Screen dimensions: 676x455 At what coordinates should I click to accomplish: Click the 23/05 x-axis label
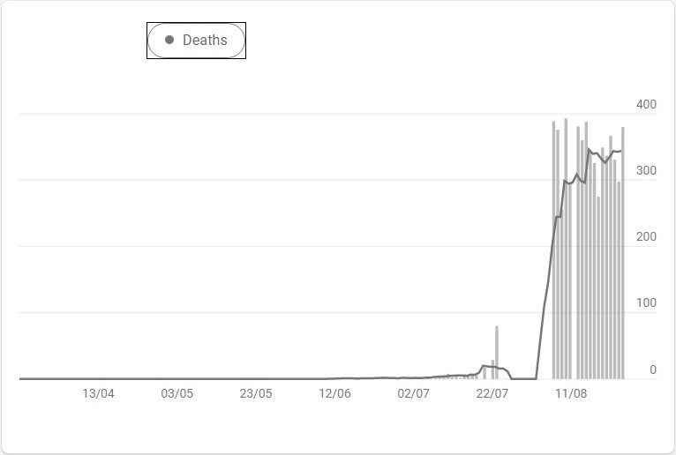pos(256,393)
